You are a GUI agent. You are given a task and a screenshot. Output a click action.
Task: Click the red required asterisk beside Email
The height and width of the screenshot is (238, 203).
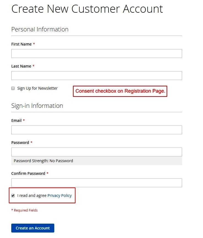[24, 120]
